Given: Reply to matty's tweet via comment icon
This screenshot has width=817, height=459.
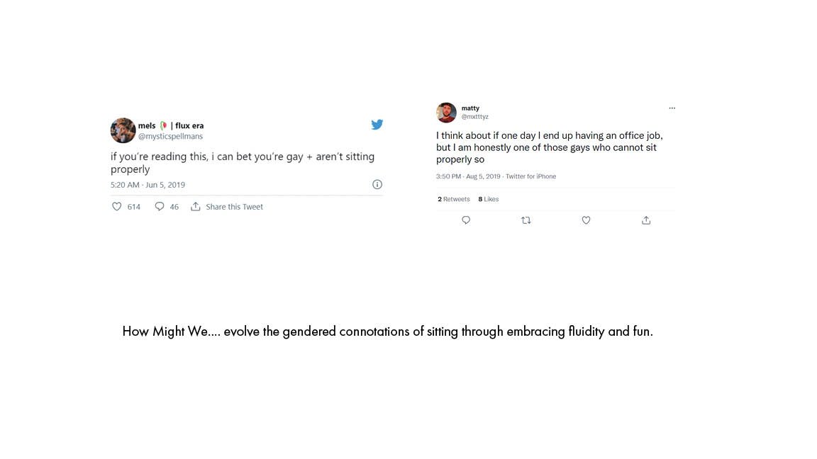Looking at the screenshot, I should coord(466,220).
